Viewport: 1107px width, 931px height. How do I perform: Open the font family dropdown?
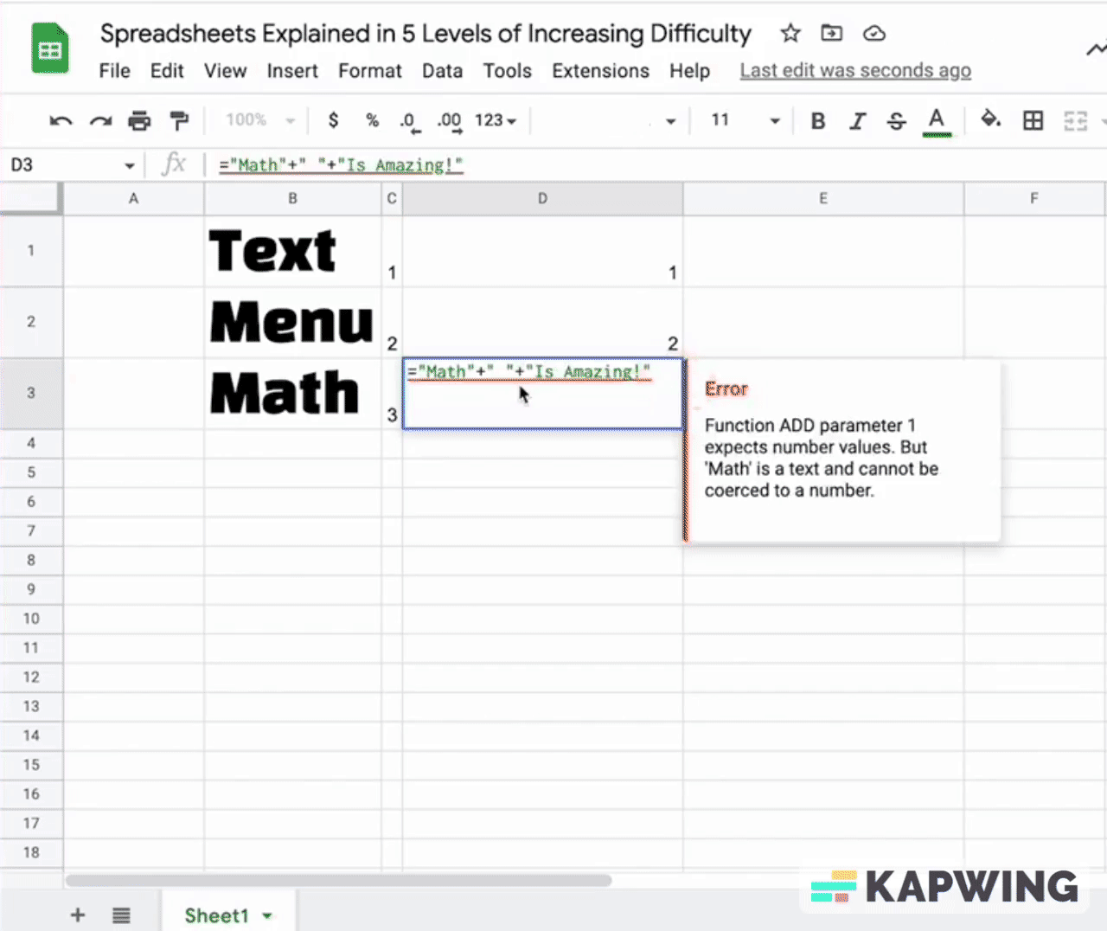(x=605, y=120)
